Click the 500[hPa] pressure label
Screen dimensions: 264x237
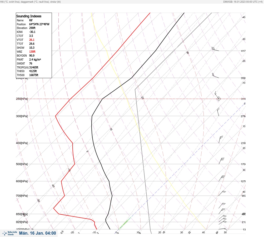point(22,164)
